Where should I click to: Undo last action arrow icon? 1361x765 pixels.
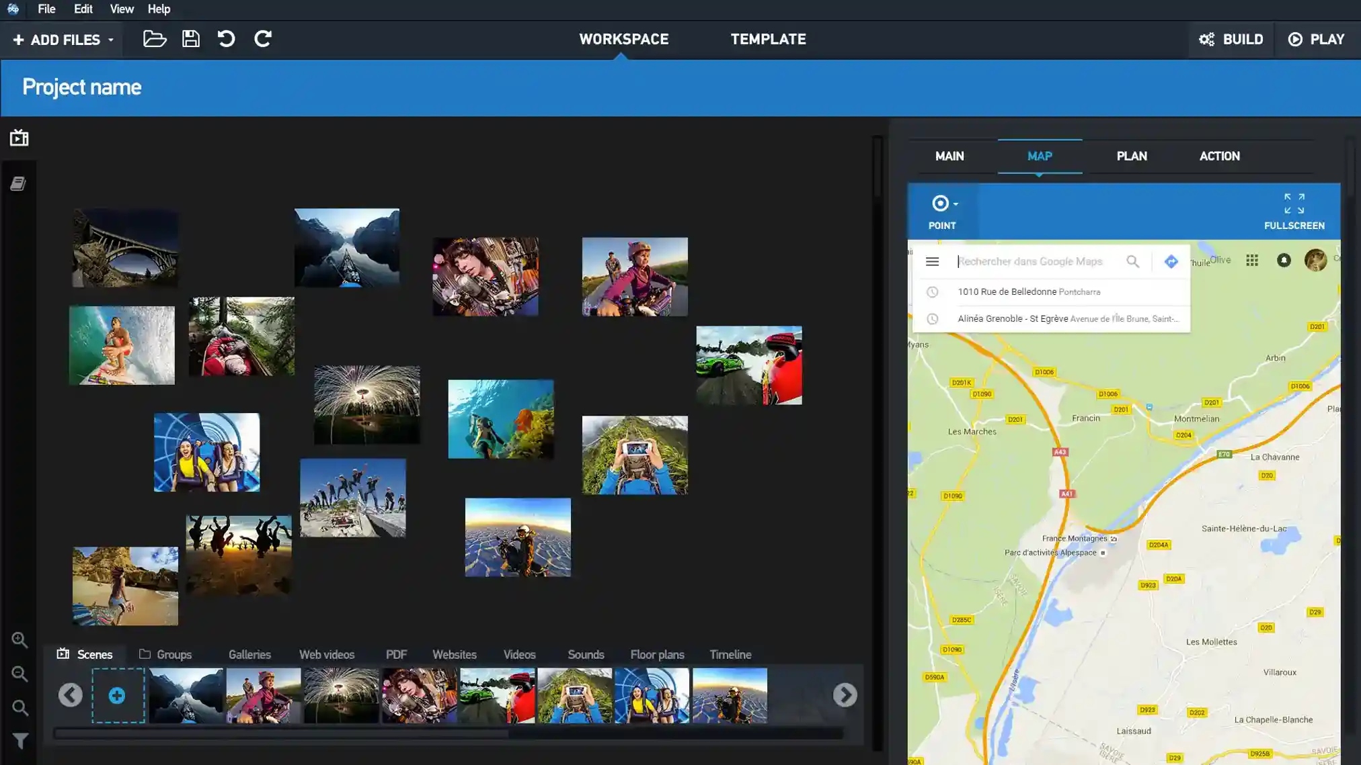point(227,39)
